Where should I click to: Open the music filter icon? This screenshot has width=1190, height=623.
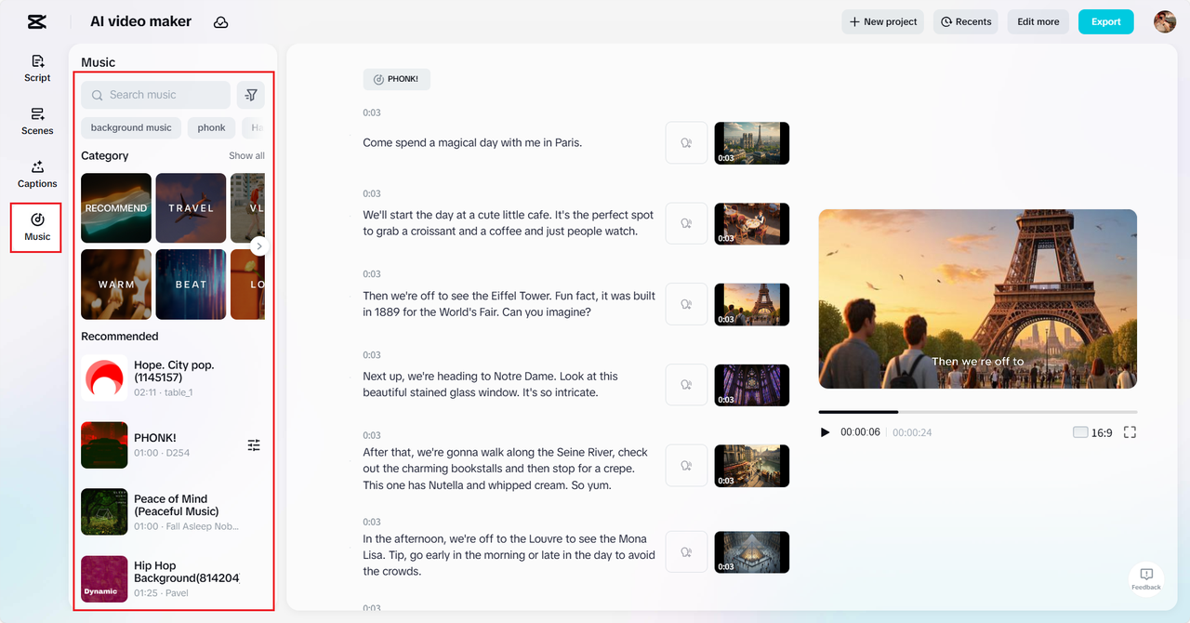(x=251, y=95)
